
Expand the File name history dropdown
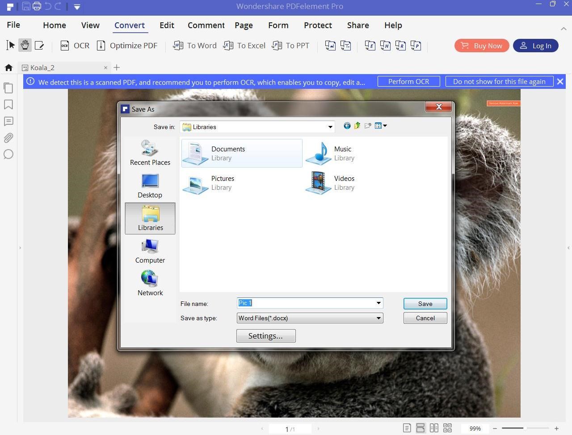[379, 303]
